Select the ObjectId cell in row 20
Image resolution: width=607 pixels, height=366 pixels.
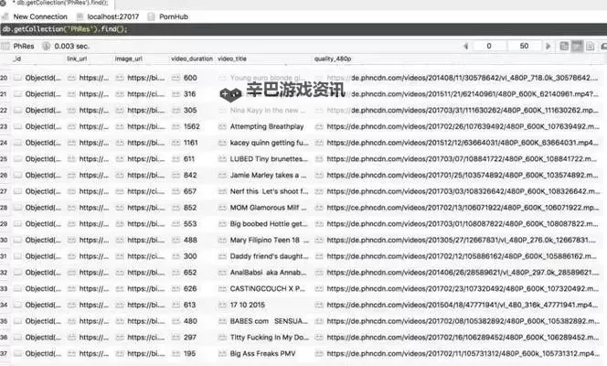[43, 78]
